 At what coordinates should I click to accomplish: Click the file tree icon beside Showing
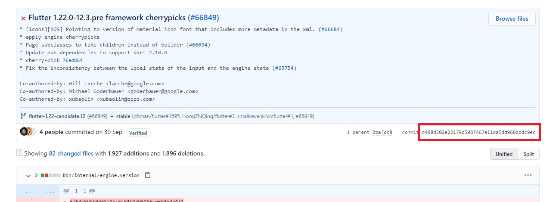point(19,152)
